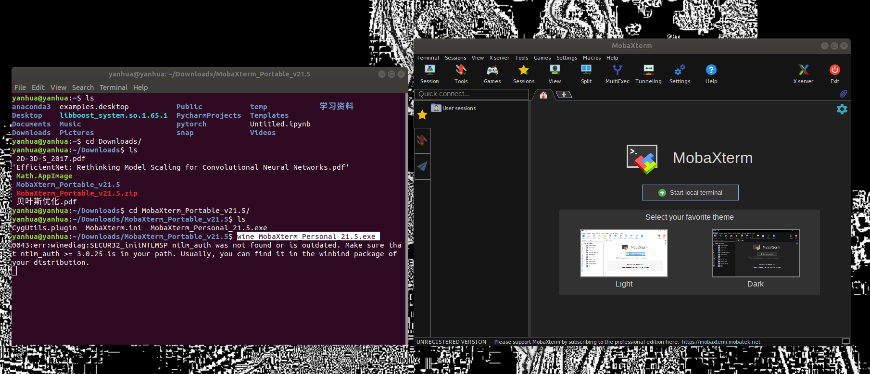
Task: Open the View menu in the Ubuntu terminal window
Action: tap(58, 87)
